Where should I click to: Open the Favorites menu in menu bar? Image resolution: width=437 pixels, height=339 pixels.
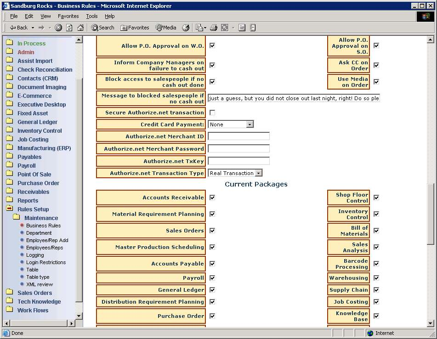tap(68, 16)
